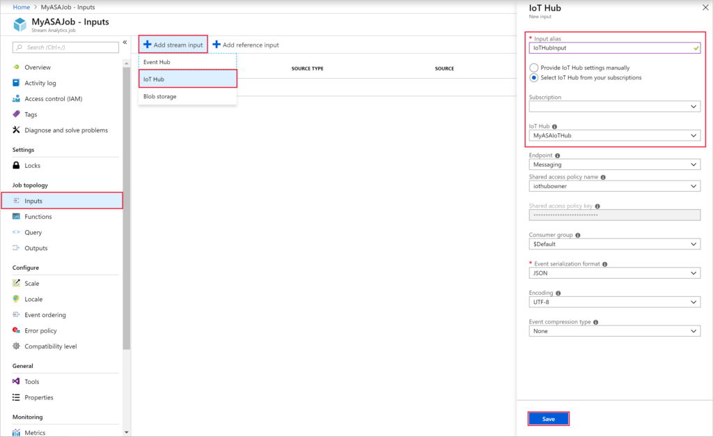Click the info icon beside IoT Hub label
The width and height of the screenshot is (713, 437).
click(x=554, y=127)
